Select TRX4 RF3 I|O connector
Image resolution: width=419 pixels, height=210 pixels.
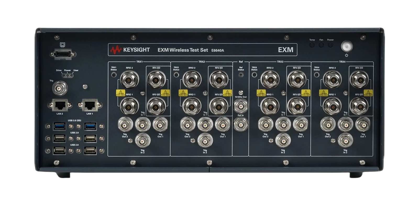[359, 106]
